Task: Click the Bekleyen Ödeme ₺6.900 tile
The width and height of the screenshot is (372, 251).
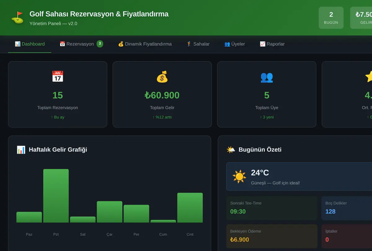Action: coord(272,236)
